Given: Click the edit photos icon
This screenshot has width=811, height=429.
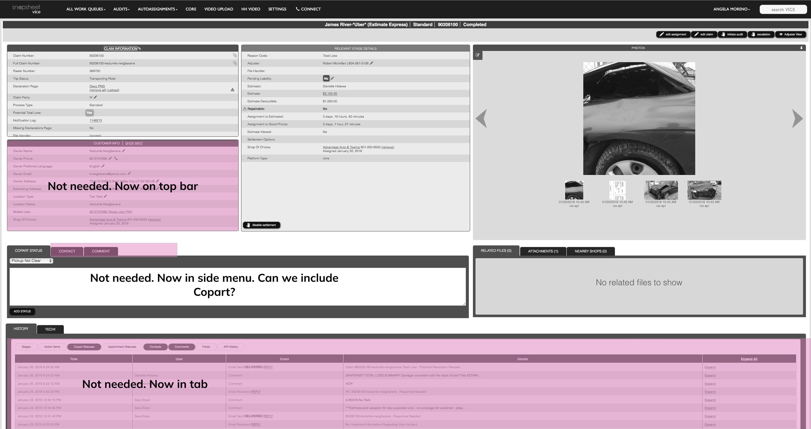Looking at the screenshot, I should click(478, 55).
